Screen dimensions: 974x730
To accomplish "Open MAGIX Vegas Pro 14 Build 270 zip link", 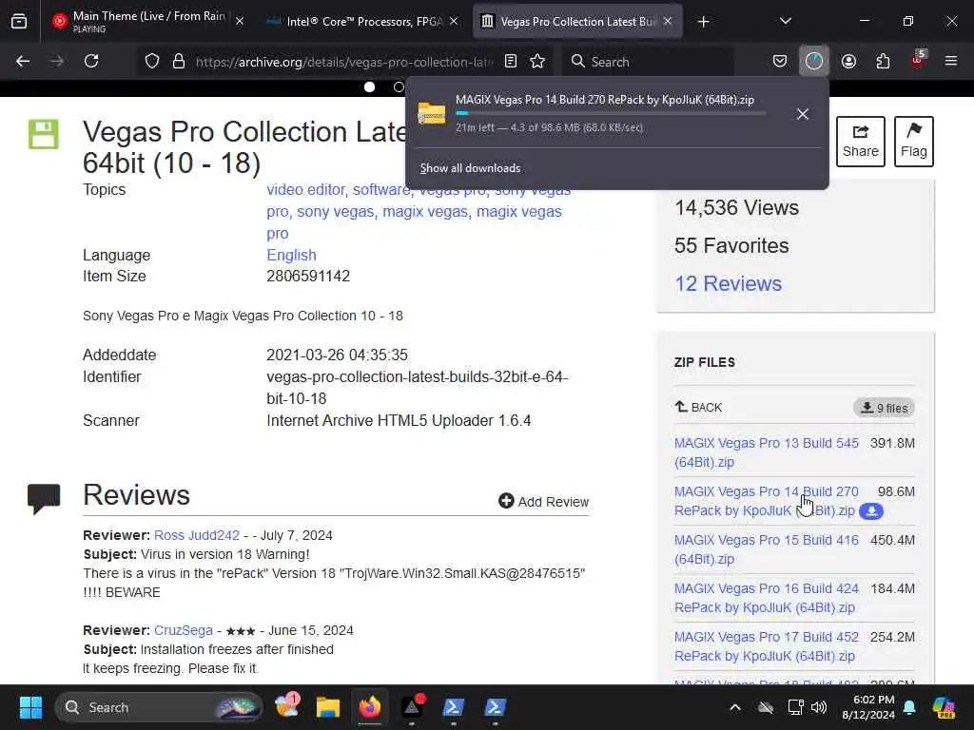I will 766,501.
